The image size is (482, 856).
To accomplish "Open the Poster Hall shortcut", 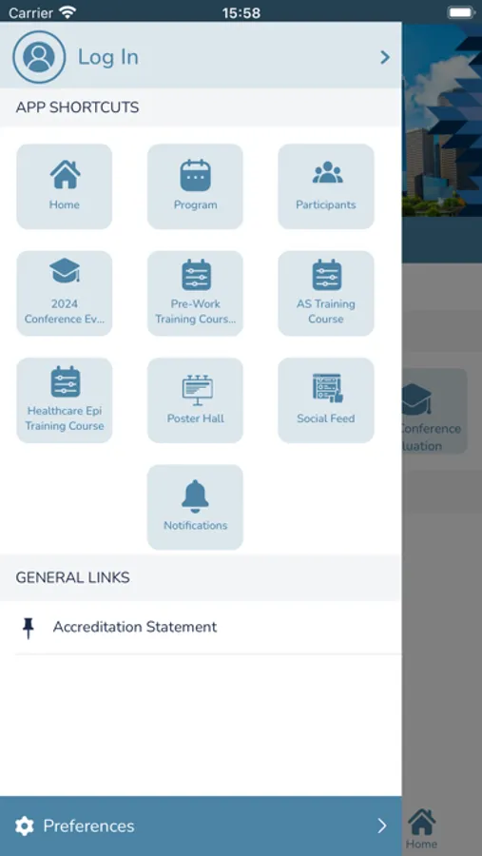I will [195, 400].
